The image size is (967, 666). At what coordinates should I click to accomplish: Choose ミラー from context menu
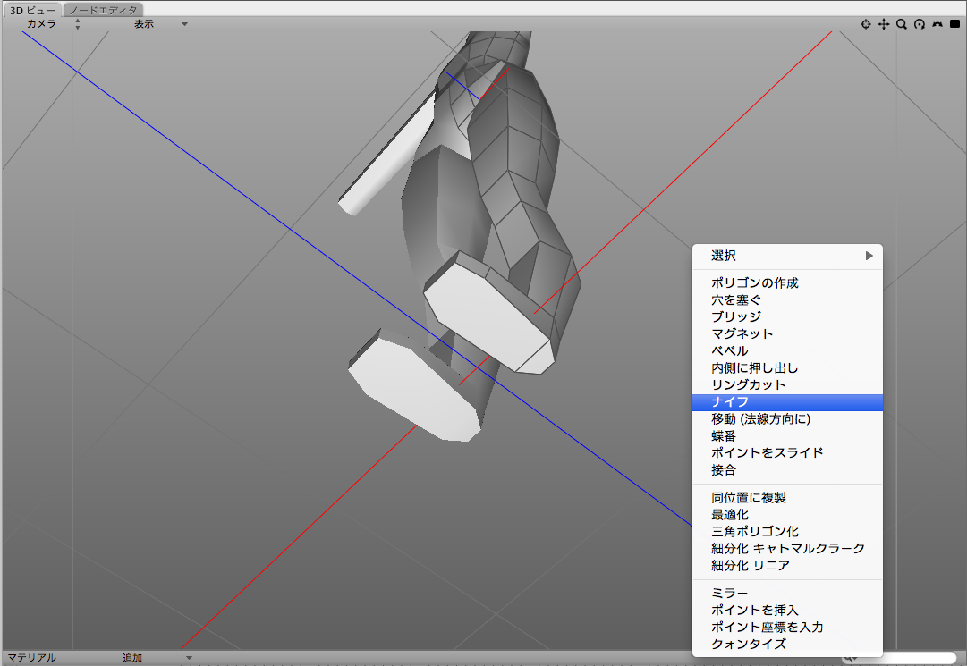pyautogui.click(x=787, y=594)
